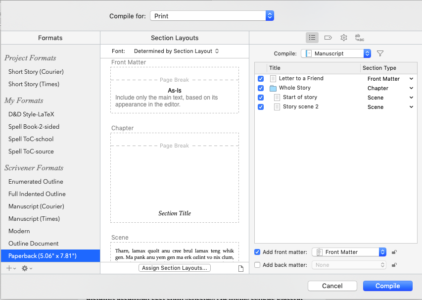Screen dimensions: 422x300
Task: Change Story scene 2 section type
Action: pos(390,107)
